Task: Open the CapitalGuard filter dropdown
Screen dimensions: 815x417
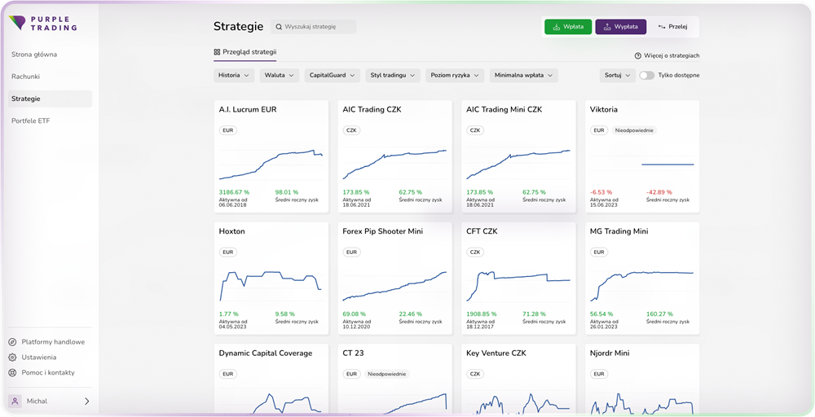Action: [333, 75]
